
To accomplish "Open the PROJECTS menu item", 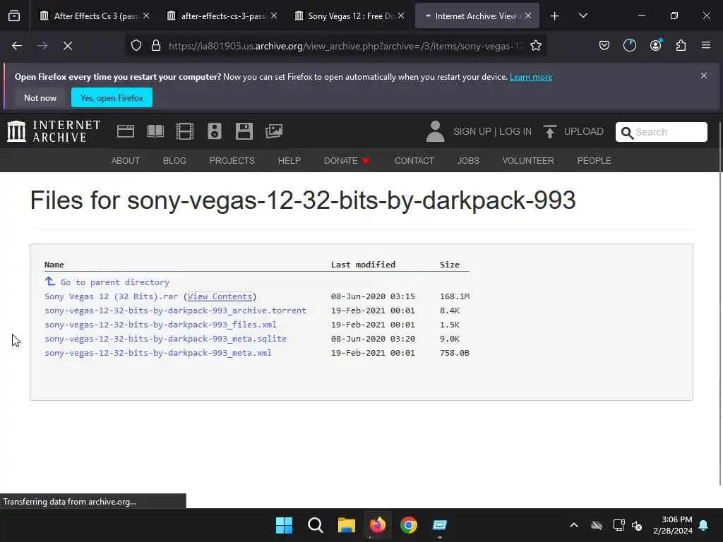I will [x=232, y=160].
